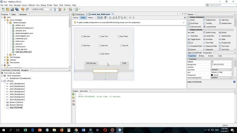Open the Run button dropdown arrow
Viewport: 237px width, 133px height.
click(x=67, y=9)
